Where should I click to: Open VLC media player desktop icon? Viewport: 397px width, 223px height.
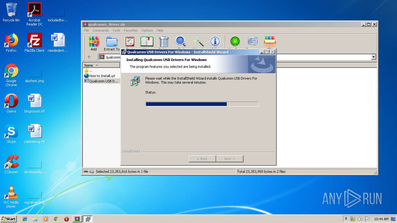[11, 196]
